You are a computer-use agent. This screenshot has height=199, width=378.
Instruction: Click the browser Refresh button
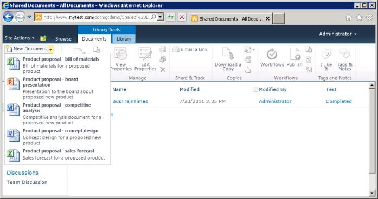click(x=171, y=17)
